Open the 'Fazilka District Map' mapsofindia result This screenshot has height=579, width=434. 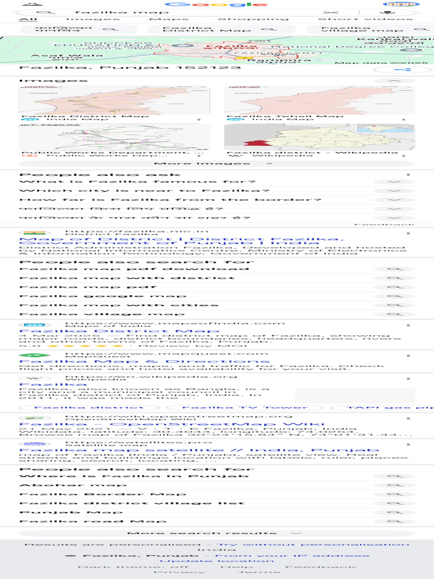pyautogui.click(x=119, y=331)
